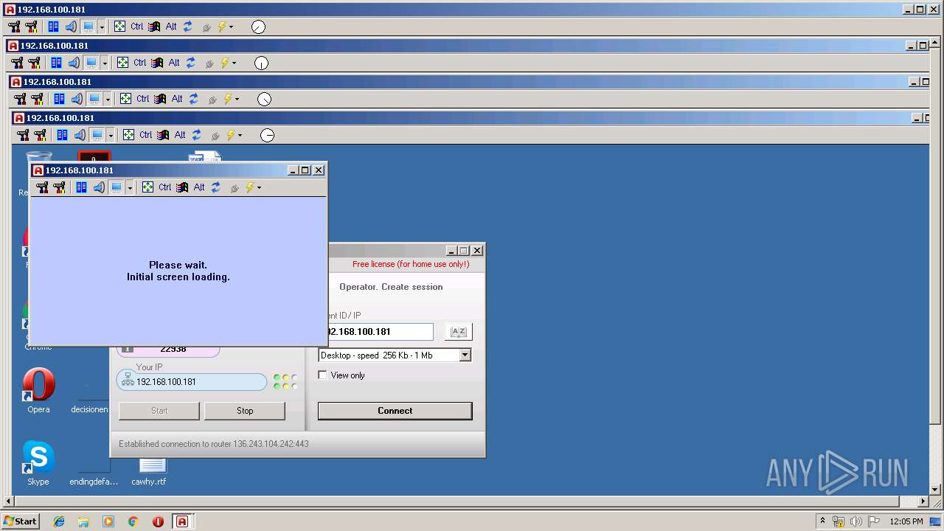Expand desktop view dropdown in third nested toolbar

108,99
